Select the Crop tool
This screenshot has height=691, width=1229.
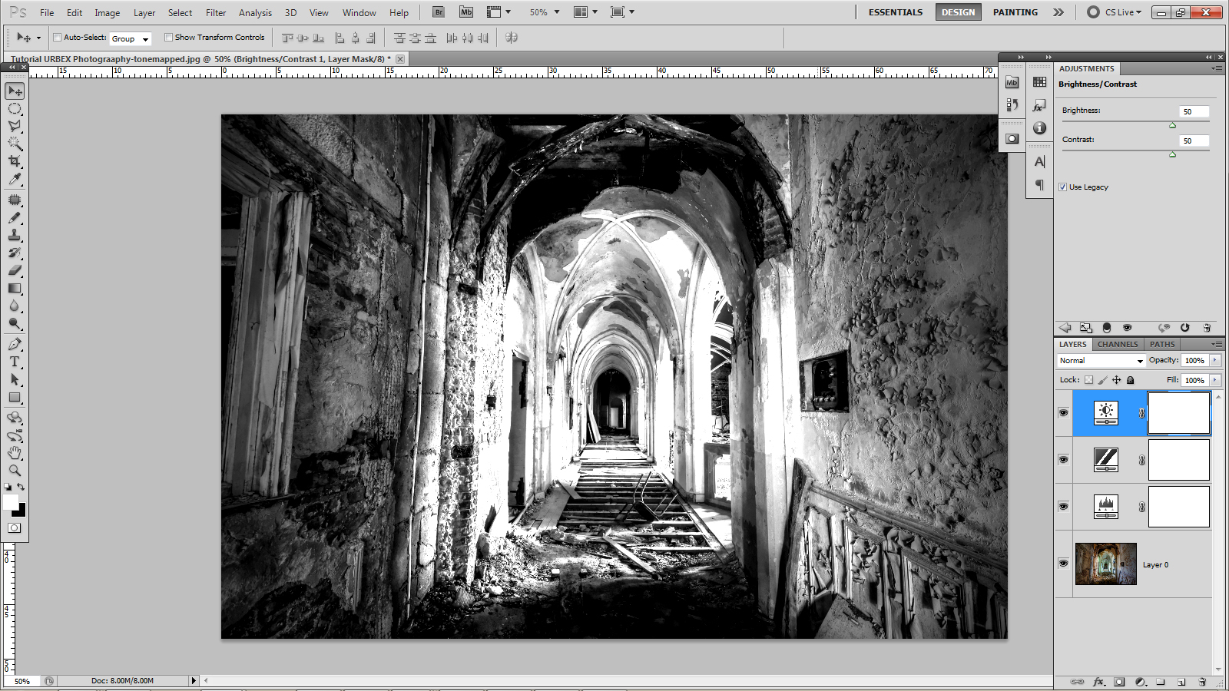point(15,162)
